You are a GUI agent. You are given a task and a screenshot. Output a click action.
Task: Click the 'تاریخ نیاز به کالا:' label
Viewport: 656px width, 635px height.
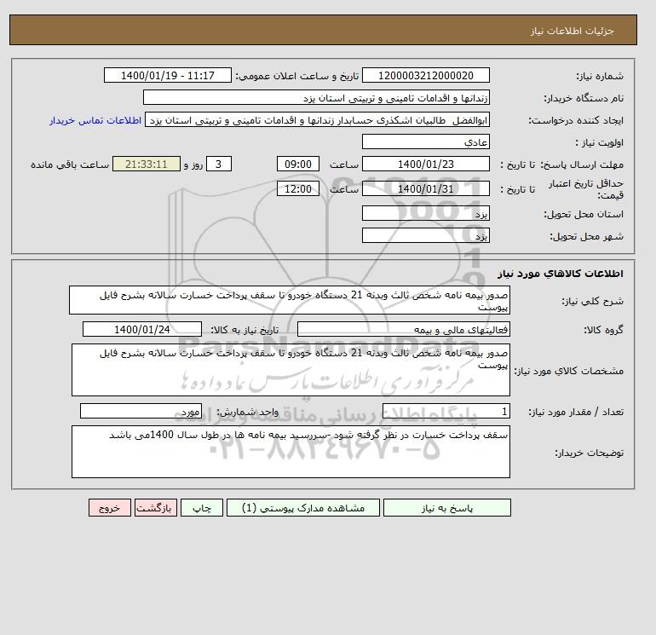[x=245, y=330]
